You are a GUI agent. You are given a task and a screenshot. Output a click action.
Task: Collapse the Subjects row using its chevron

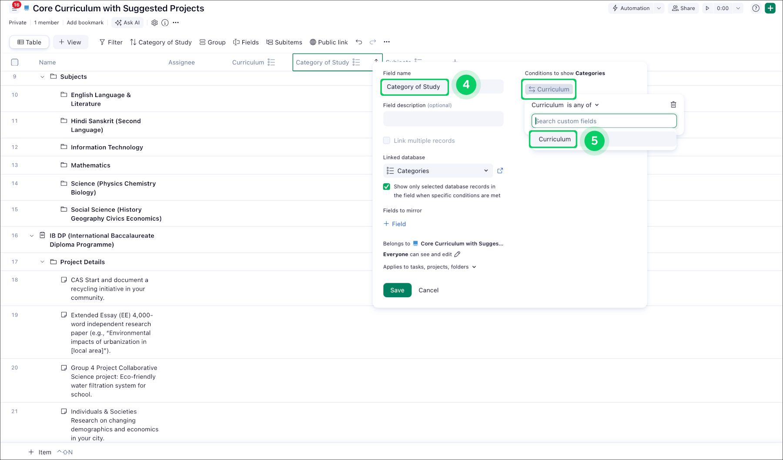pyautogui.click(x=42, y=77)
